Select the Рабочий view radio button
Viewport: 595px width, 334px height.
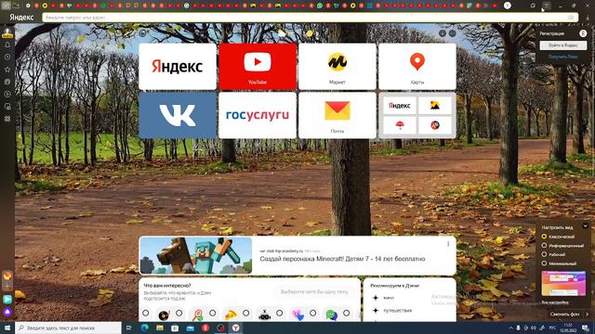(544, 254)
